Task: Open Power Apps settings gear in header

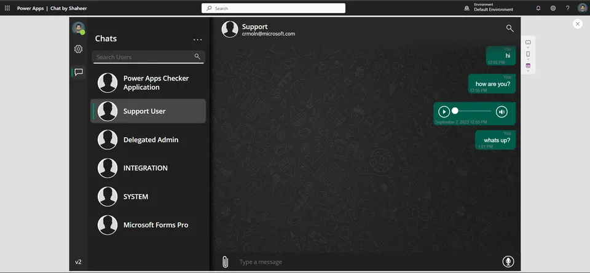Action: [x=553, y=8]
